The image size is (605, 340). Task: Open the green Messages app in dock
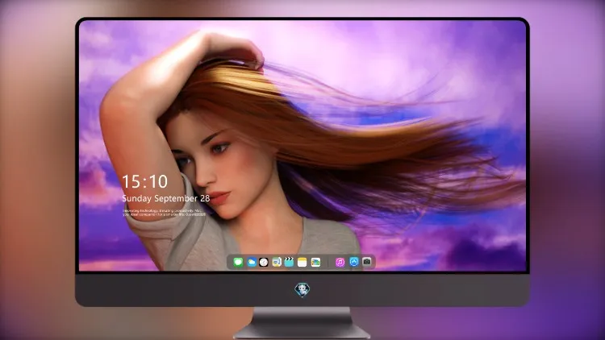point(238,262)
